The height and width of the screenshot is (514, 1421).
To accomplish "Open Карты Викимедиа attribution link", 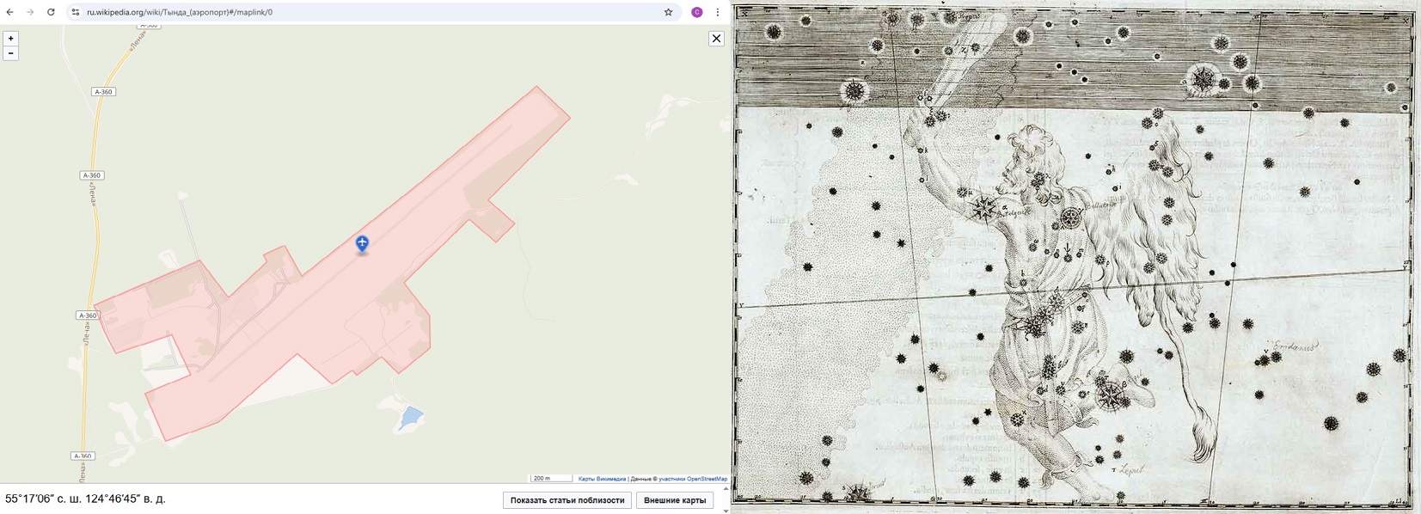I will pyautogui.click(x=602, y=479).
